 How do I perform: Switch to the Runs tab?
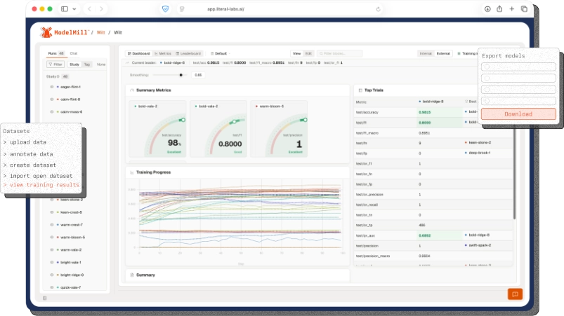[x=56, y=53]
